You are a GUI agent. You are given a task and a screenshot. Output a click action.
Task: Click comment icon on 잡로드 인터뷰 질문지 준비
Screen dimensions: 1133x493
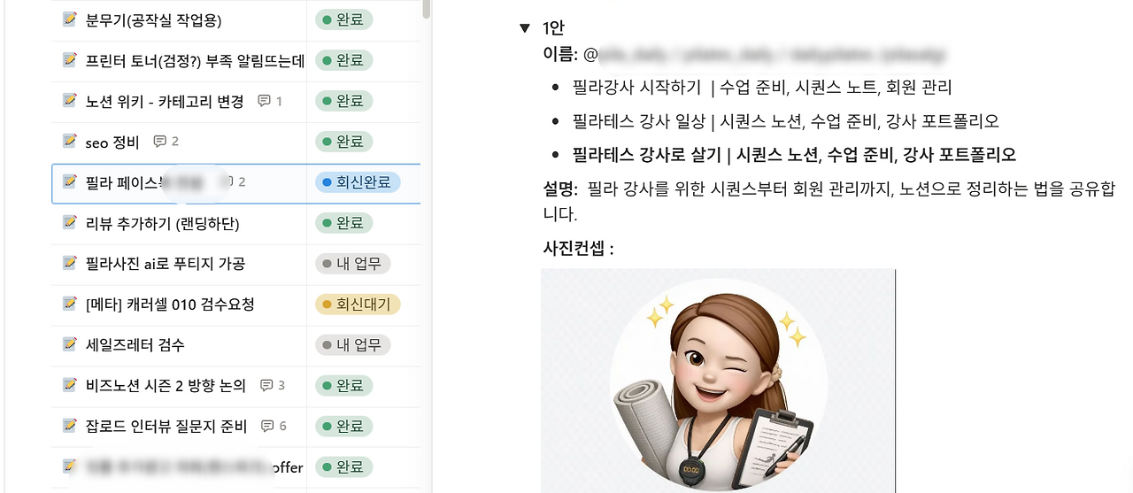pos(267,427)
